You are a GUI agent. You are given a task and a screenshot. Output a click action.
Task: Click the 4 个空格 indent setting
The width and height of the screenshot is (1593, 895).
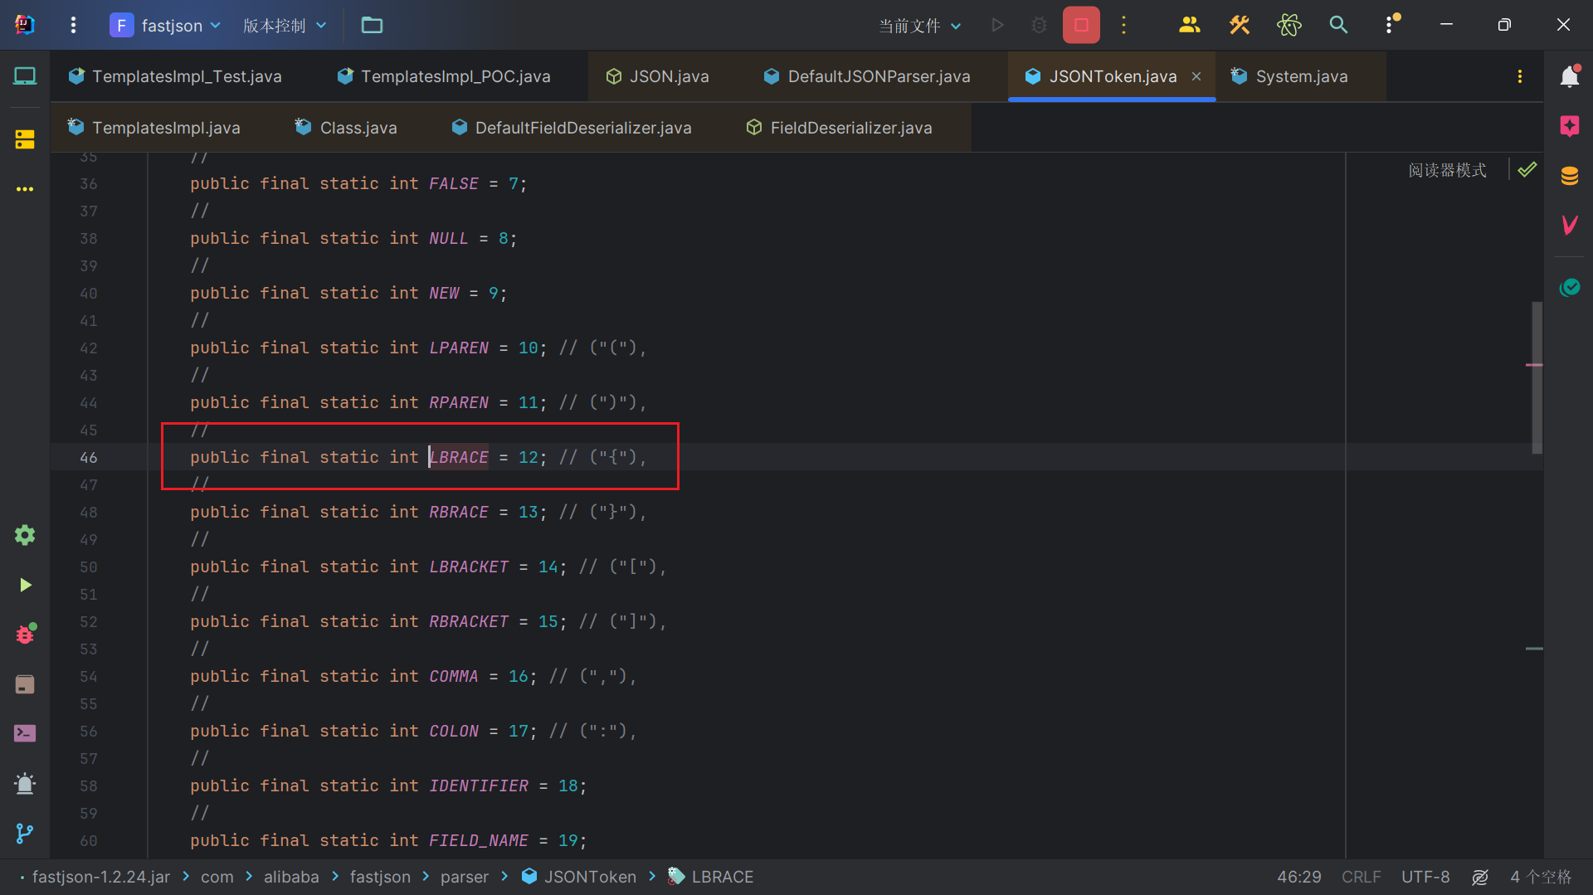pos(1541,877)
